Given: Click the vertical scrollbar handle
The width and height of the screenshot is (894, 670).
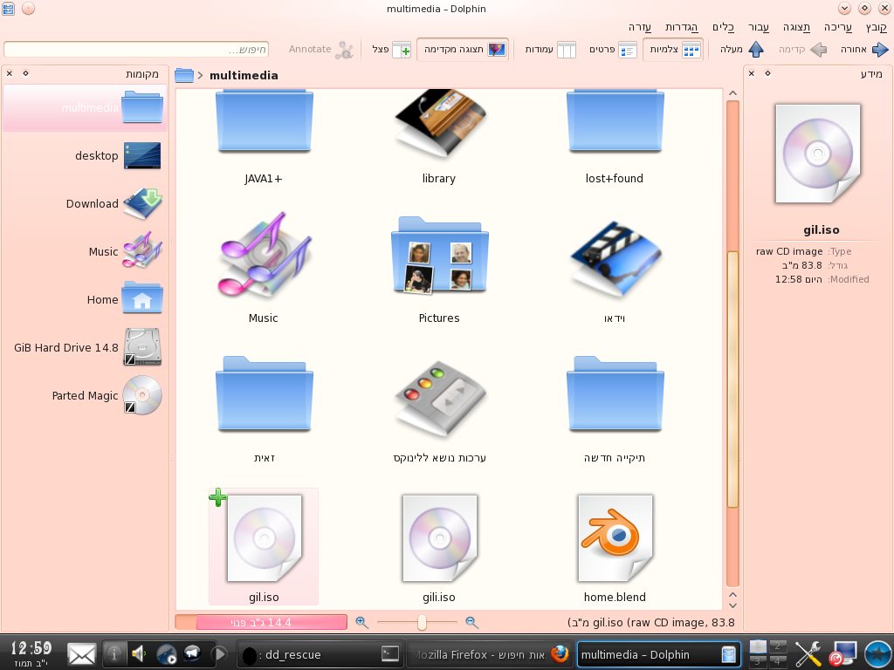Looking at the screenshot, I should (732, 379).
